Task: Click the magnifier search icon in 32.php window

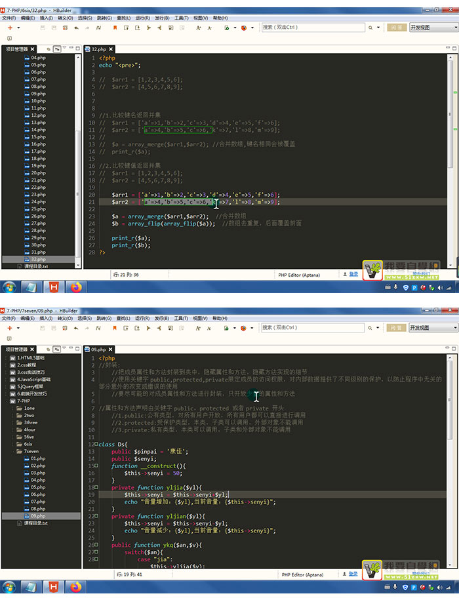Action: coord(370,28)
